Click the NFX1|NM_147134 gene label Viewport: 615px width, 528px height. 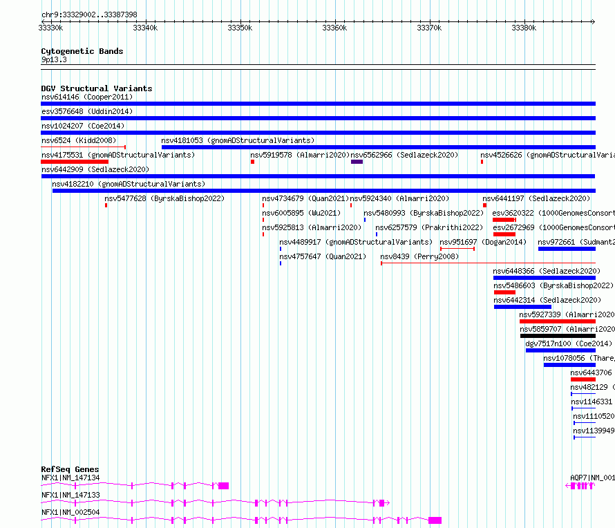click(x=70, y=478)
